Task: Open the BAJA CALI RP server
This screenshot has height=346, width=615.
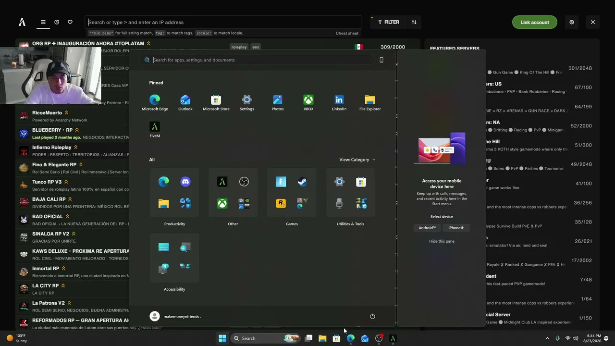Action: pyautogui.click(x=73, y=203)
